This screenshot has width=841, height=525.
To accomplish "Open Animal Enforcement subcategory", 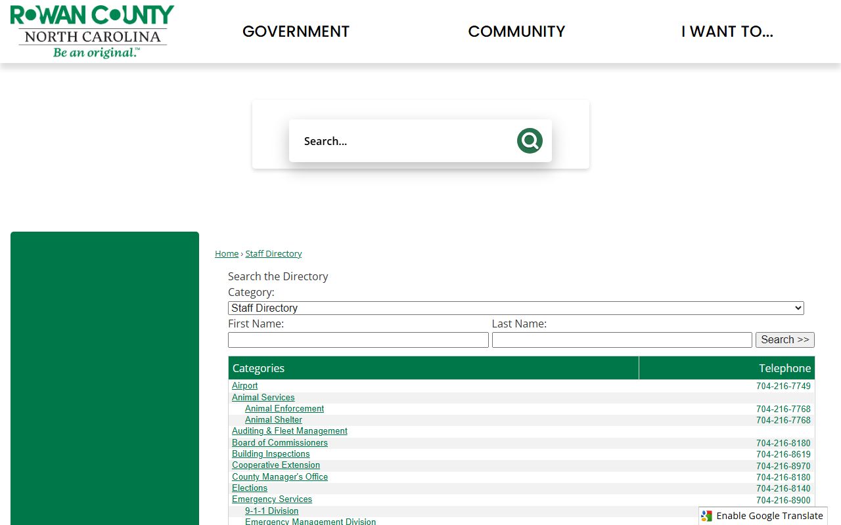I will pyautogui.click(x=284, y=408).
